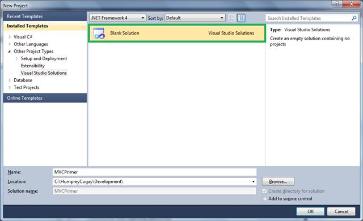Select Visual Studio Solutions tree item
This screenshot has height=221, width=363.
click(44, 73)
